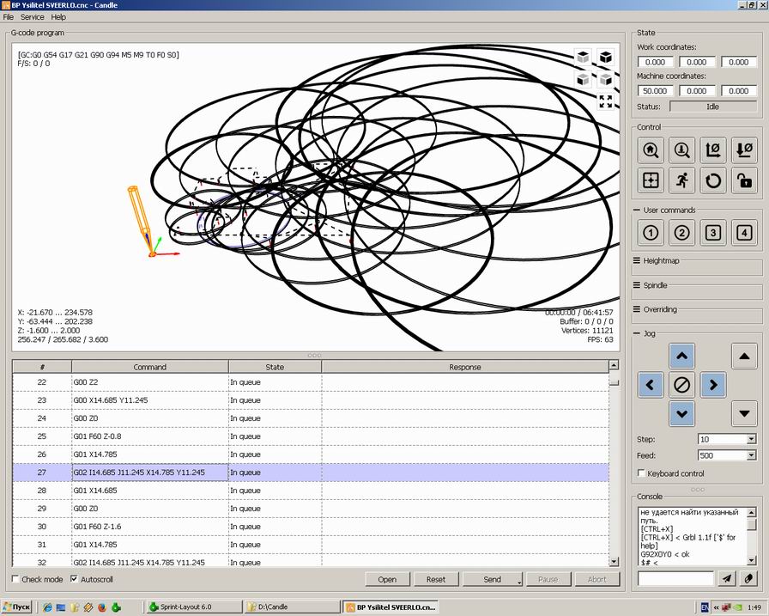
Task: Run user command 1
Action: click(x=651, y=233)
